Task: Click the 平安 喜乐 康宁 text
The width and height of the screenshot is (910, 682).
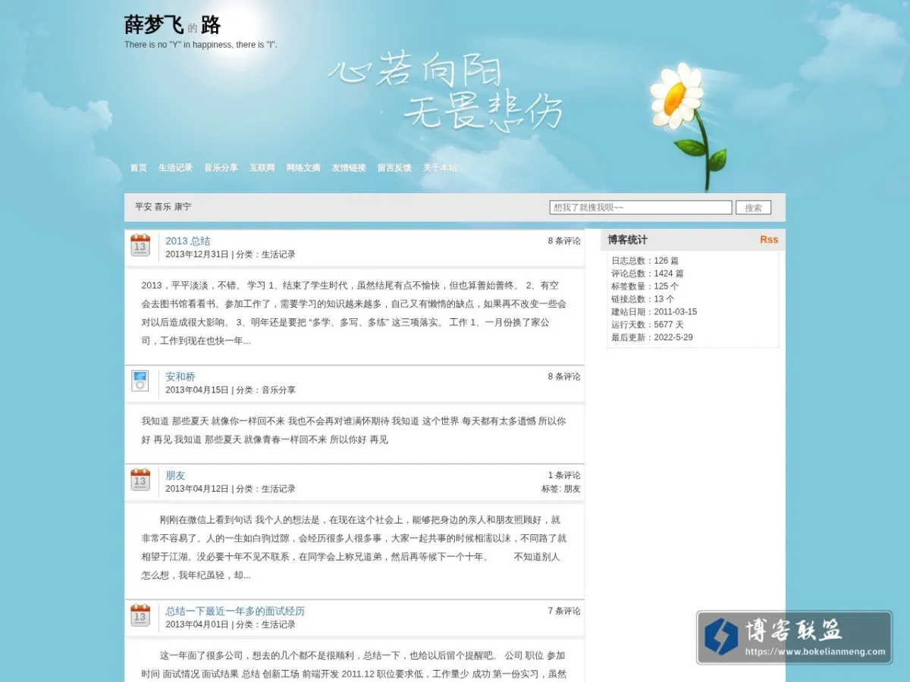Action: click(163, 207)
